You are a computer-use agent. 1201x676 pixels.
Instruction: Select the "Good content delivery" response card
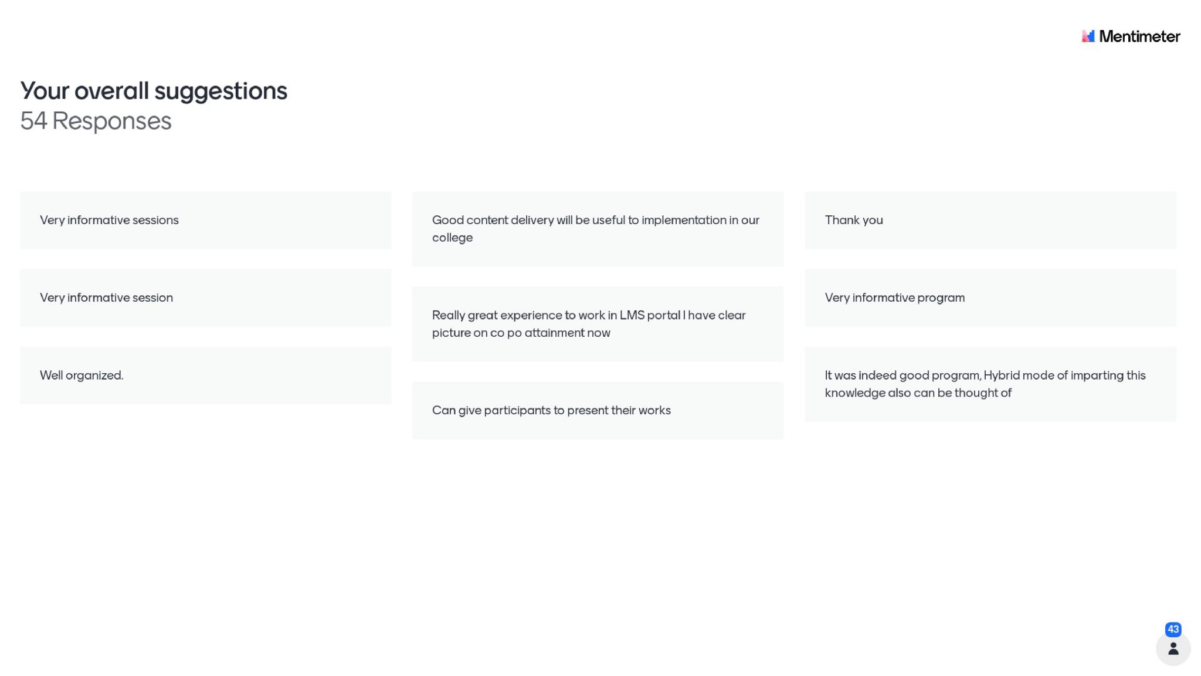point(598,229)
